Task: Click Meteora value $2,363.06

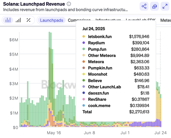Action: [140, 62]
